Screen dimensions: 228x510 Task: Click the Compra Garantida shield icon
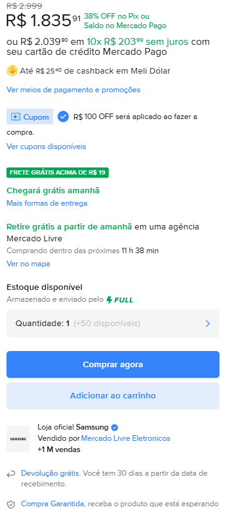tap(11, 505)
